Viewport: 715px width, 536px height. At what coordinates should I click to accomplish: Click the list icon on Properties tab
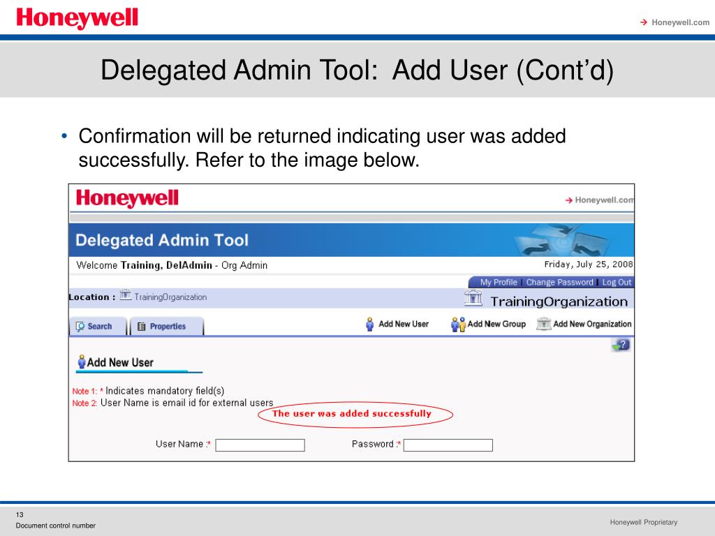(x=141, y=327)
